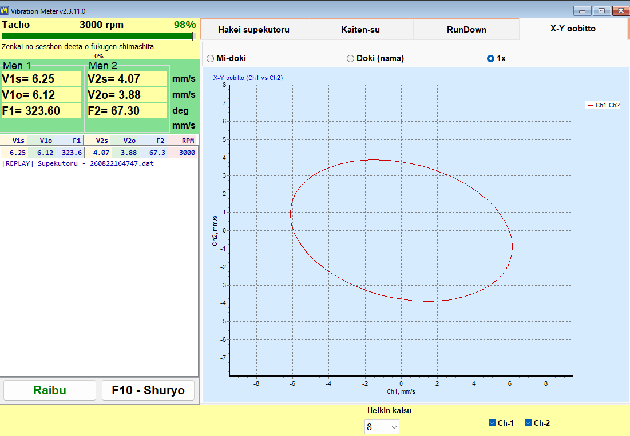Click the 3000 rpm tacho readout

click(101, 25)
